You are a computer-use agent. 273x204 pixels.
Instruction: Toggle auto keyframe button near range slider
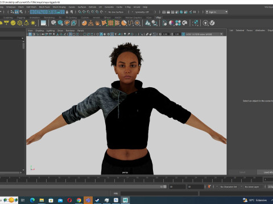tap(209, 186)
